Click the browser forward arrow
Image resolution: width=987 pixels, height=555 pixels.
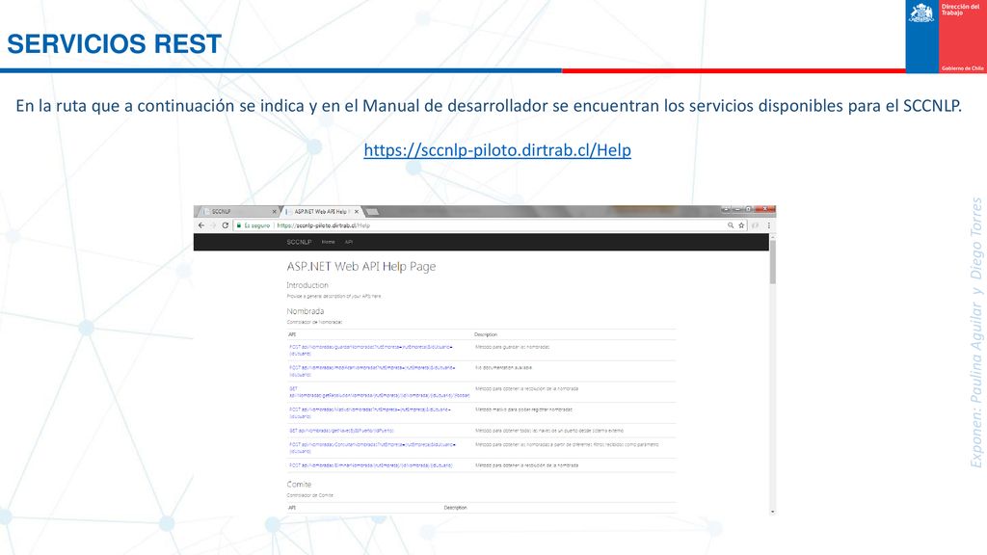click(213, 225)
